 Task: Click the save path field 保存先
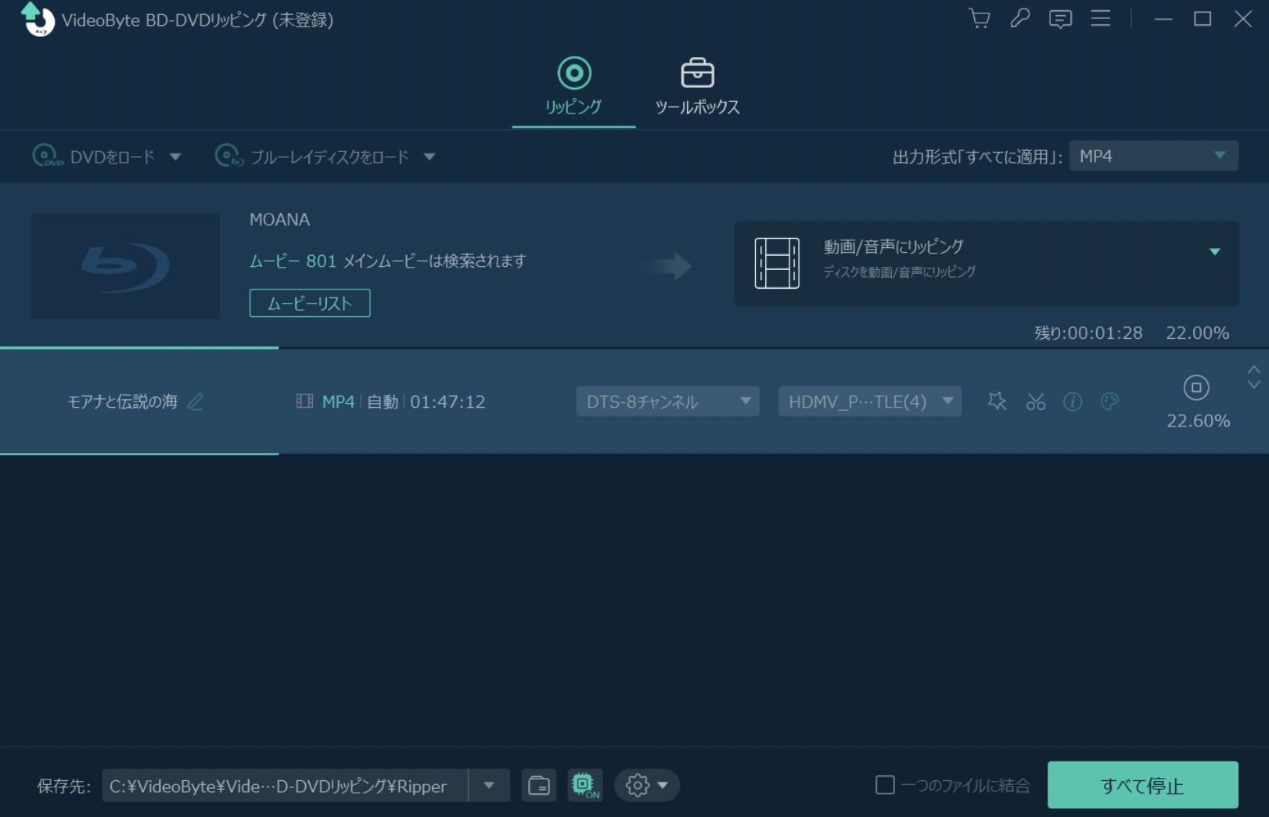285,786
